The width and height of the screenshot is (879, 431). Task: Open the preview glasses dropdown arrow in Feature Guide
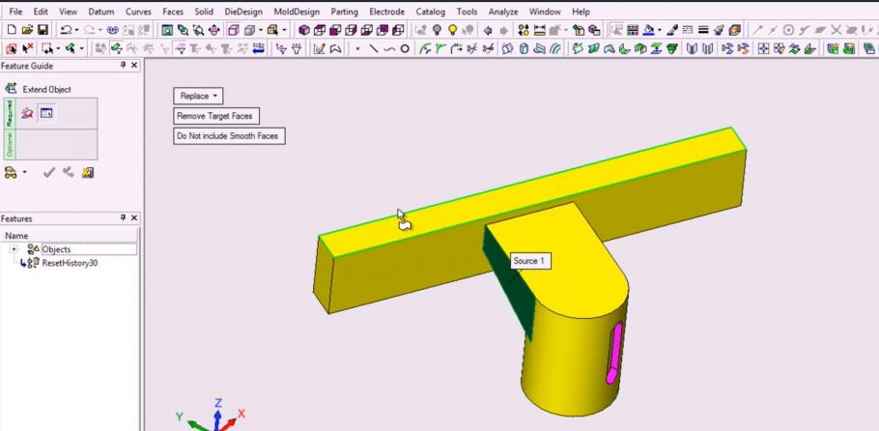click(x=24, y=172)
